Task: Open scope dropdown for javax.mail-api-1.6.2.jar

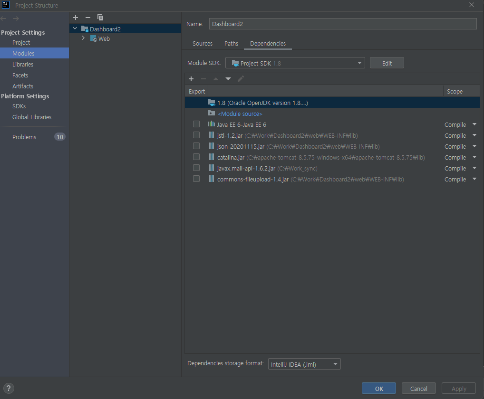Action: point(474,168)
